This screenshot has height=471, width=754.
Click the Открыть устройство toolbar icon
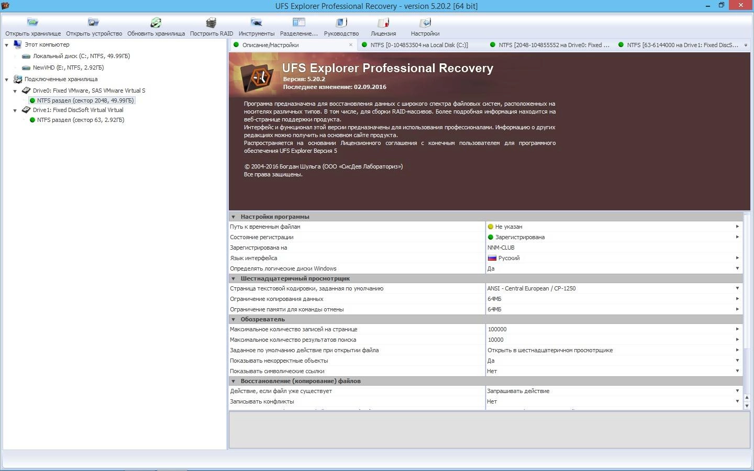(94, 23)
